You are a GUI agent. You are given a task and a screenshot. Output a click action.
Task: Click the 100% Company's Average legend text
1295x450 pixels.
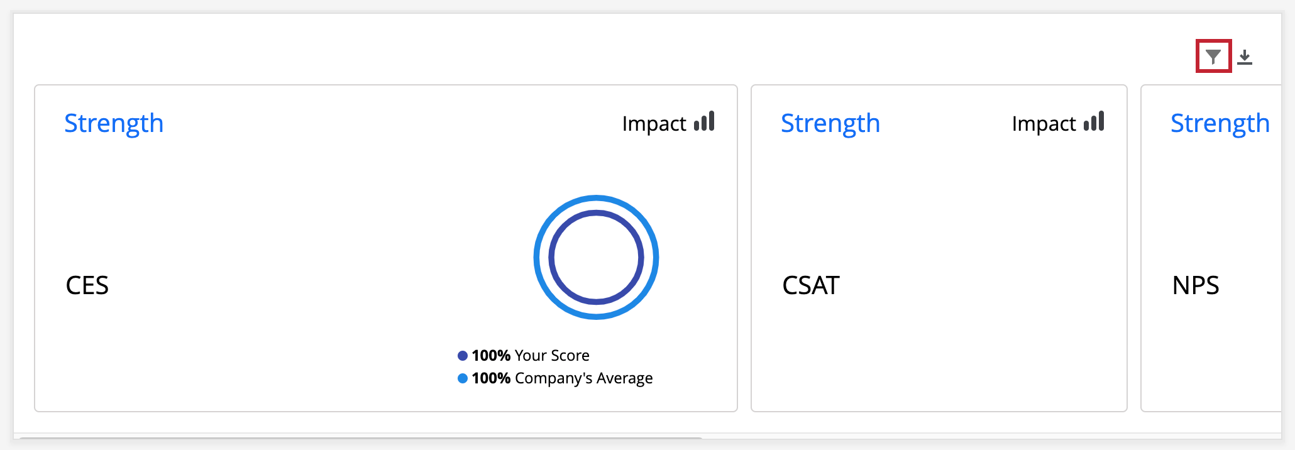562,378
